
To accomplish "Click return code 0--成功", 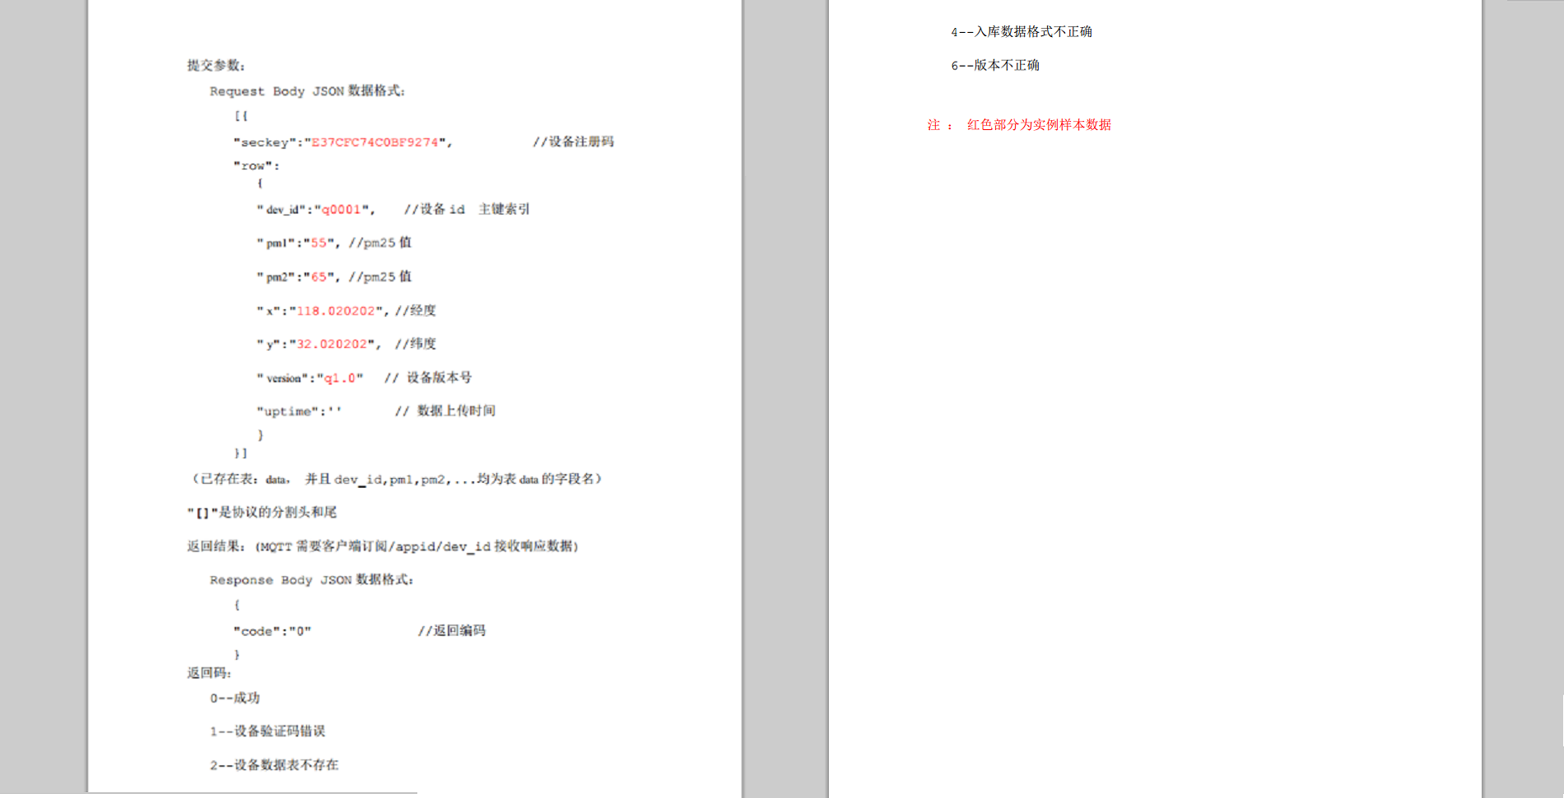I will (x=235, y=698).
